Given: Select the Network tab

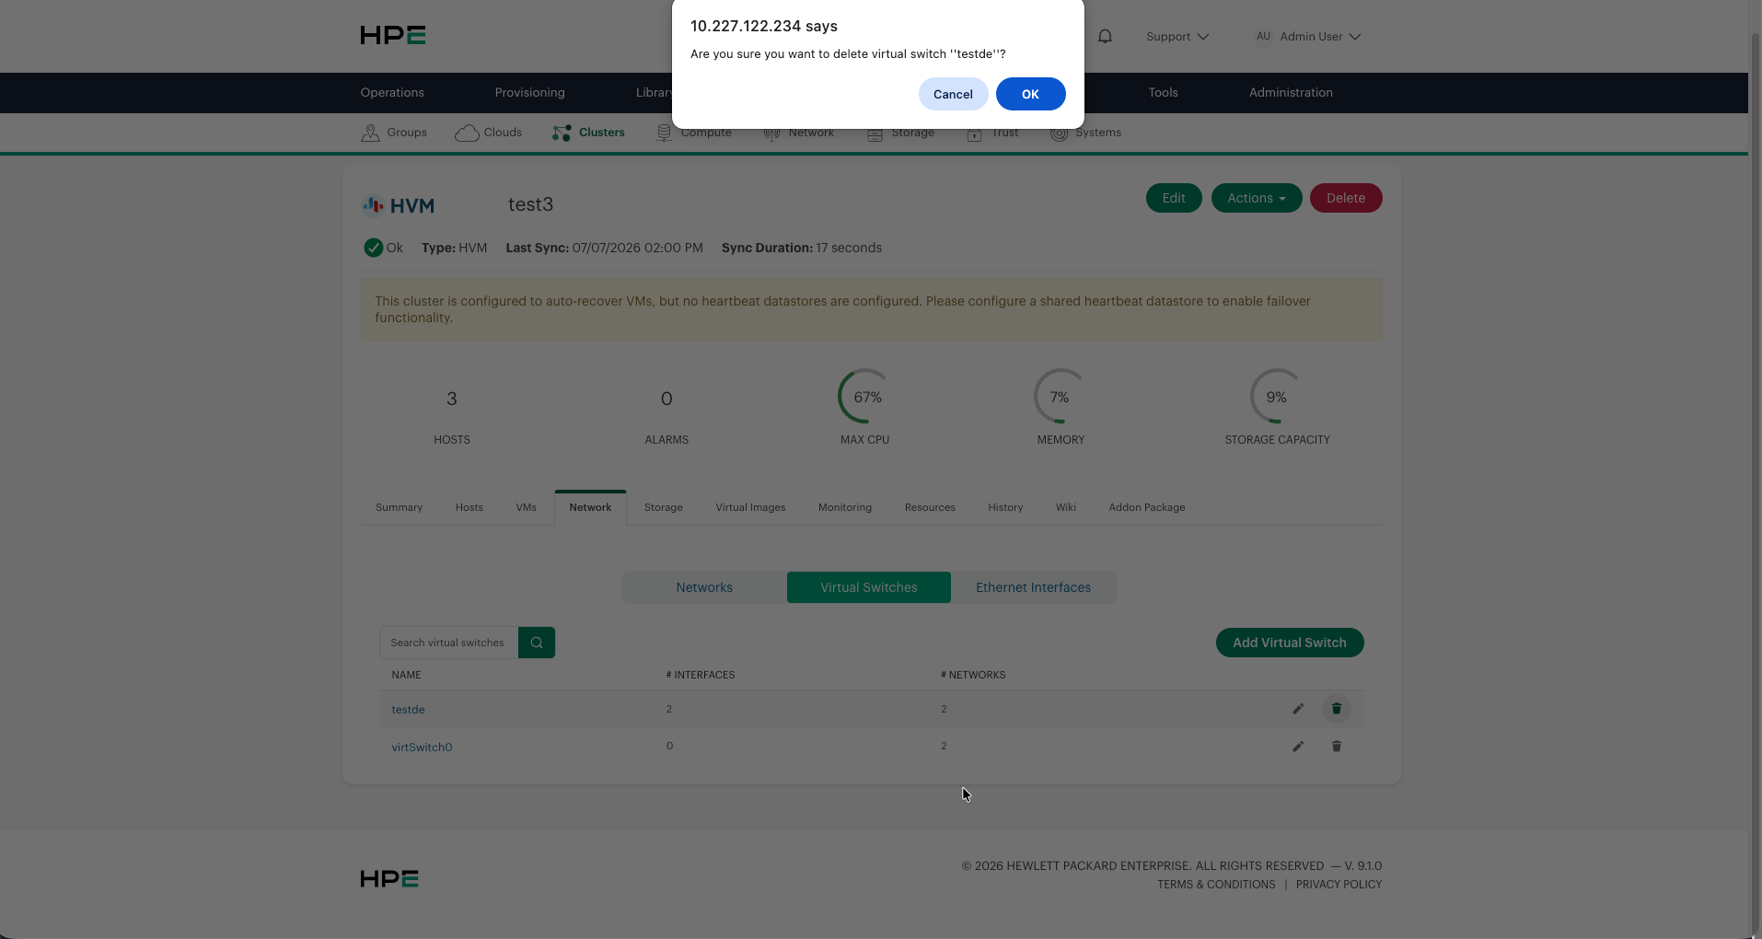Looking at the screenshot, I should point(590,507).
